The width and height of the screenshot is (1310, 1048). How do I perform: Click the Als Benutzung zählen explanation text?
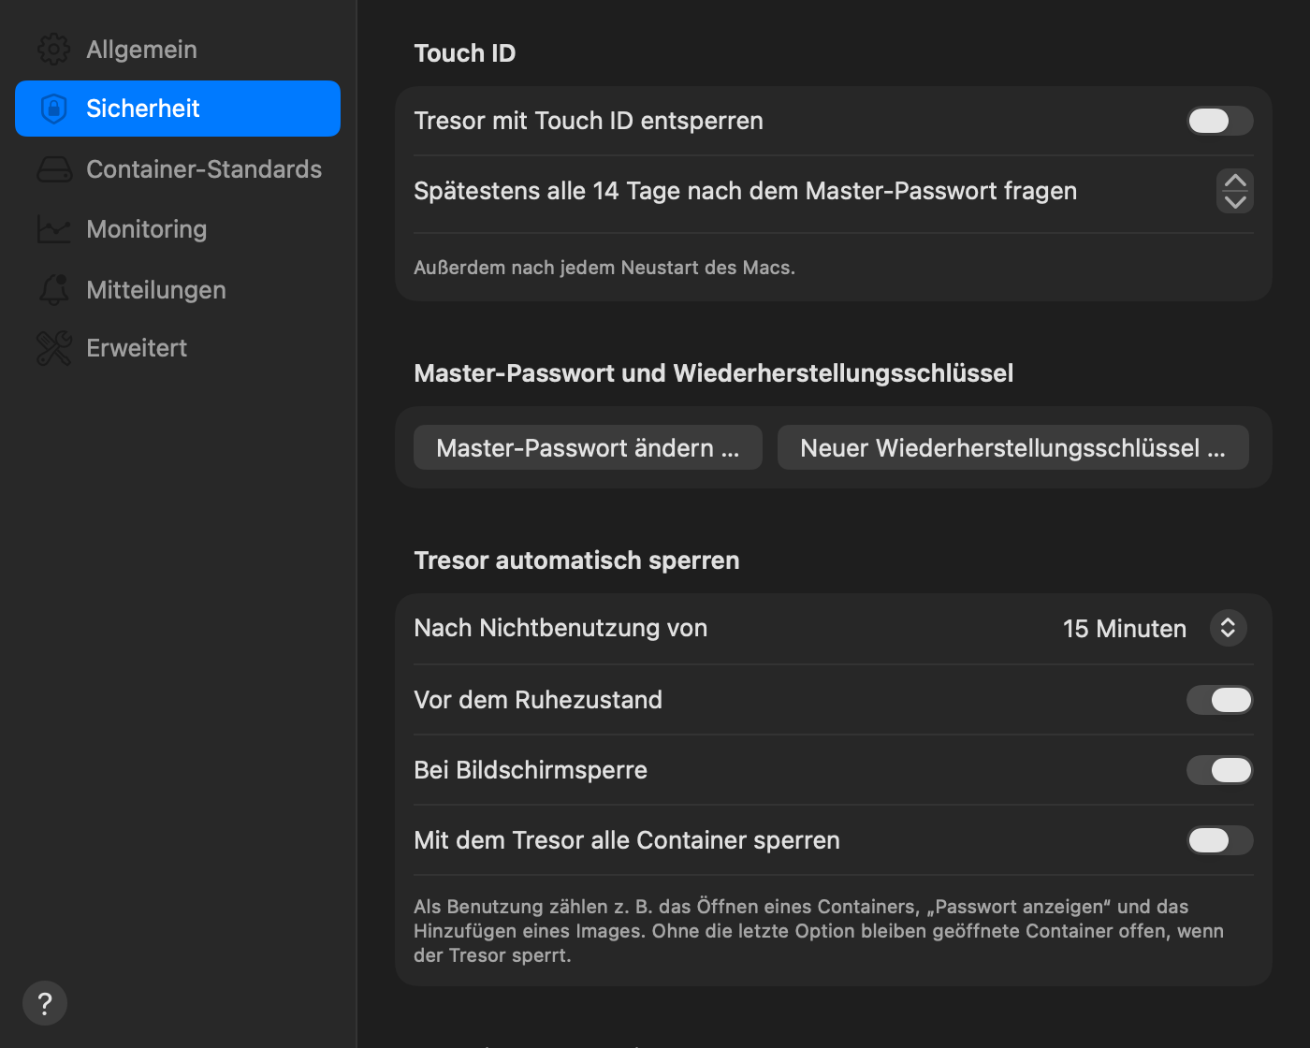point(819,931)
